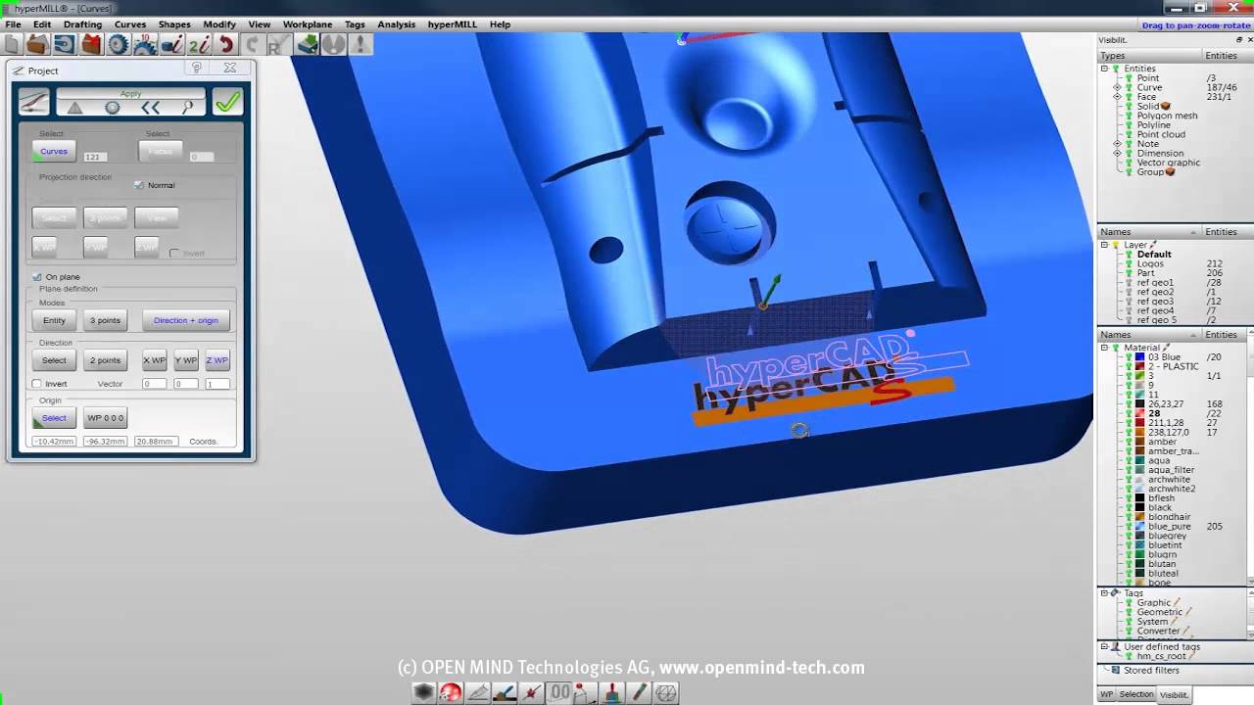This screenshot has width=1254, height=705.
Task: Collapse the User defined tags node
Action: click(1105, 646)
